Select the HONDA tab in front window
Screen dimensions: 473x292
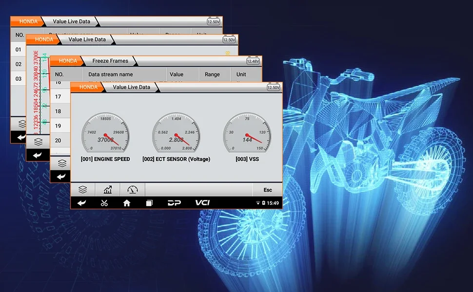point(88,87)
